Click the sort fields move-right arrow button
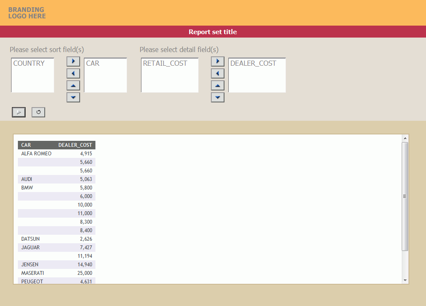The width and height of the screenshot is (426, 306). pos(73,61)
